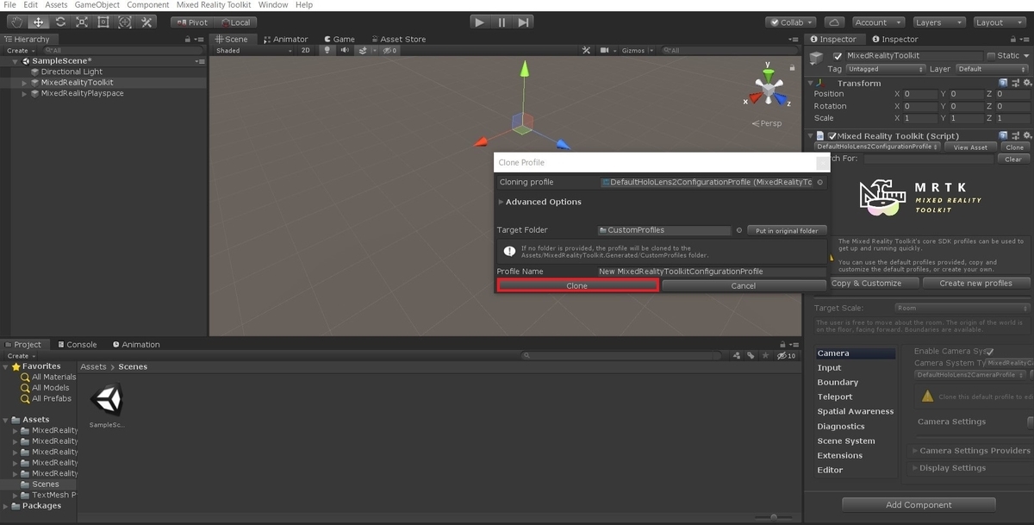Click search by type icon in Project
1034x525 pixels.
[x=737, y=355]
